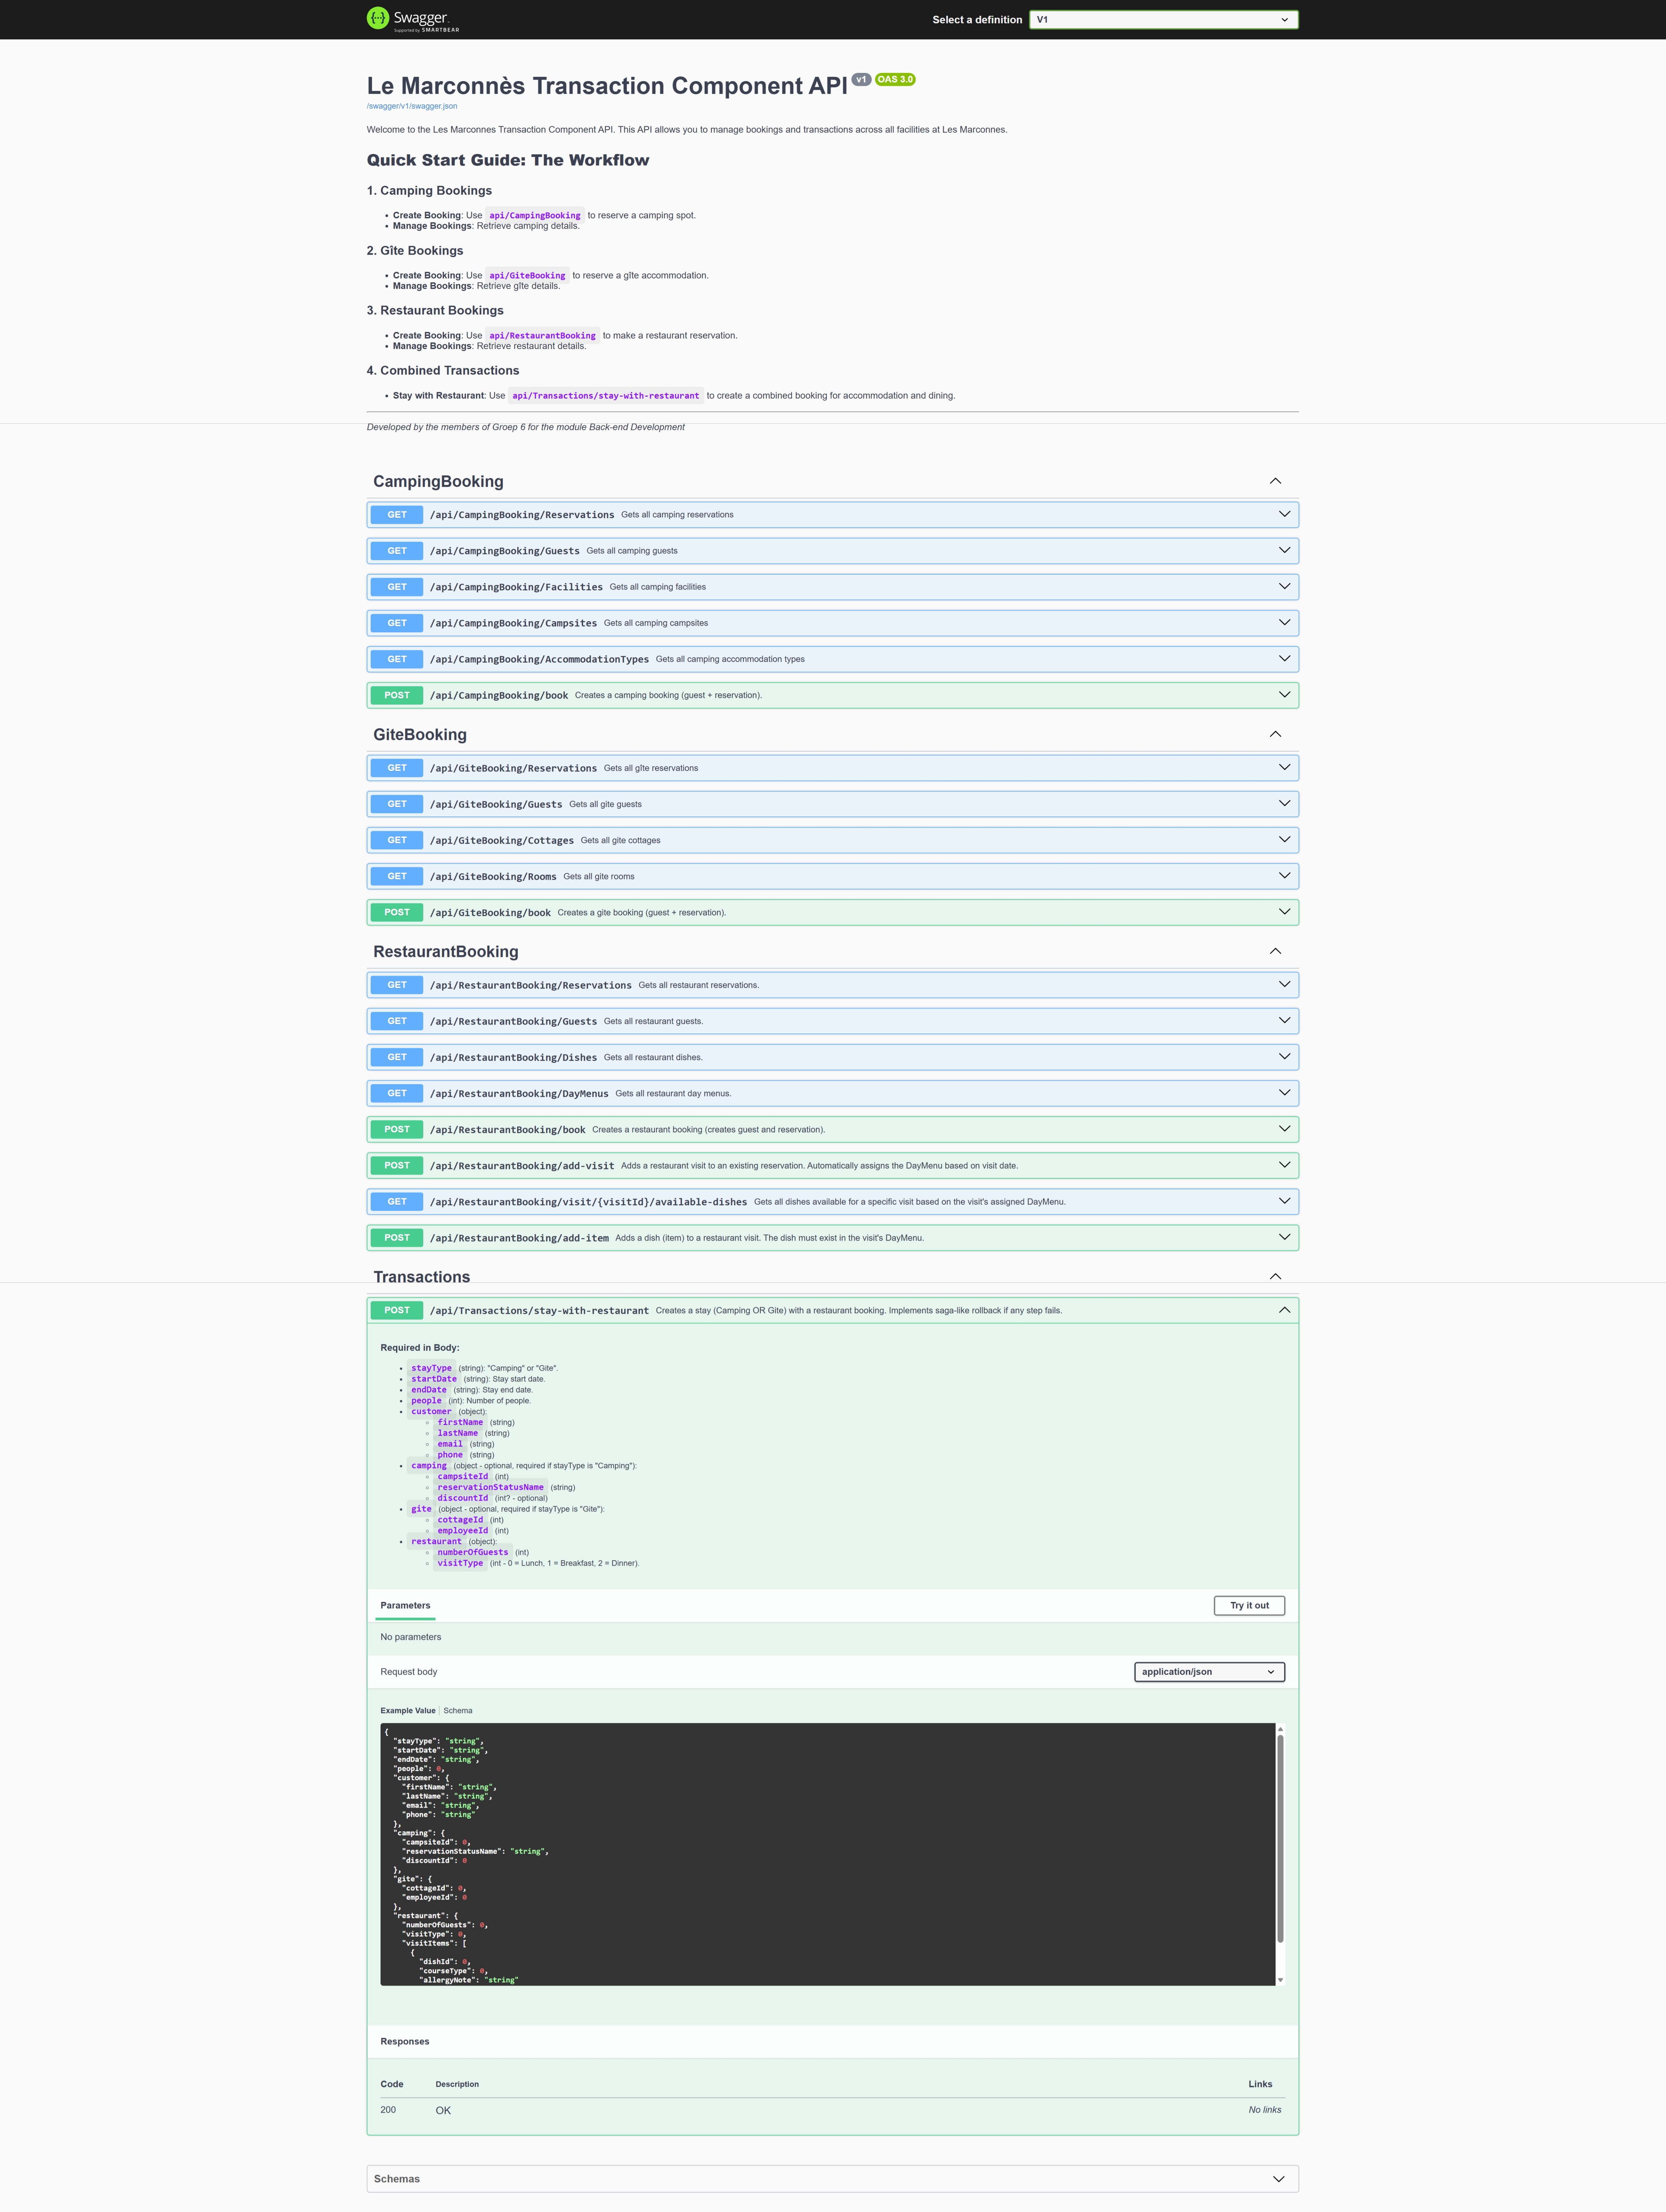Click the OAS 3.0 version badge
Viewport: 1666px width, 2212px height.
[895, 79]
